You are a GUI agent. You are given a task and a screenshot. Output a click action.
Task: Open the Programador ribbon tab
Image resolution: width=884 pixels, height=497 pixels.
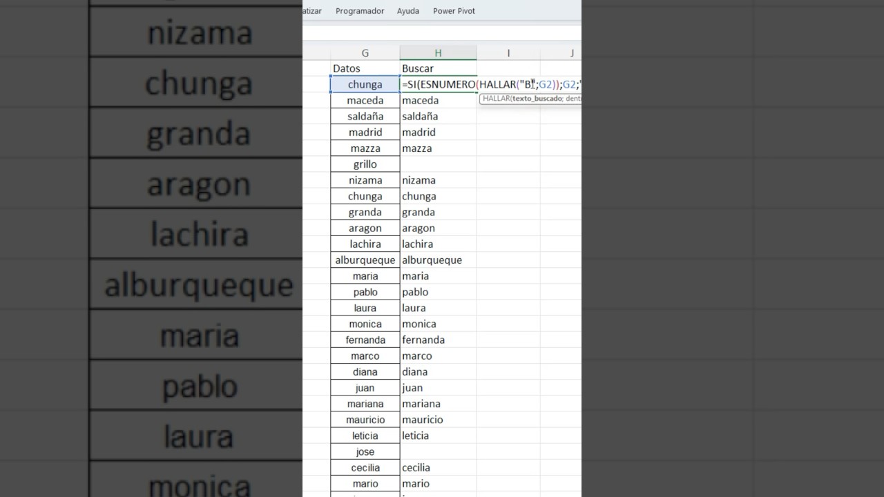(360, 11)
